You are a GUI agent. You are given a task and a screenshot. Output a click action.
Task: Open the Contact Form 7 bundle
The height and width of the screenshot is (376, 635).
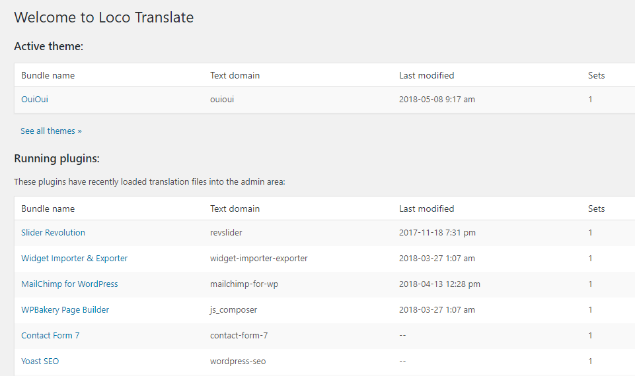(x=50, y=336)
